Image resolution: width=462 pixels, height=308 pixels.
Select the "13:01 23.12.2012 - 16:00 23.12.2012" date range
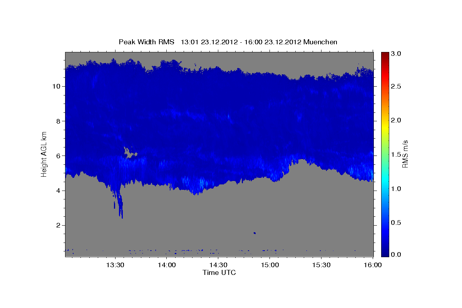[241, 42]
